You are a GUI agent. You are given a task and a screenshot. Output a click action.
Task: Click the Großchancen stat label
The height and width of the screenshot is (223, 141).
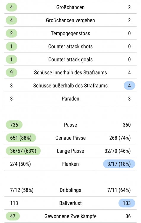tap(70, 7)
